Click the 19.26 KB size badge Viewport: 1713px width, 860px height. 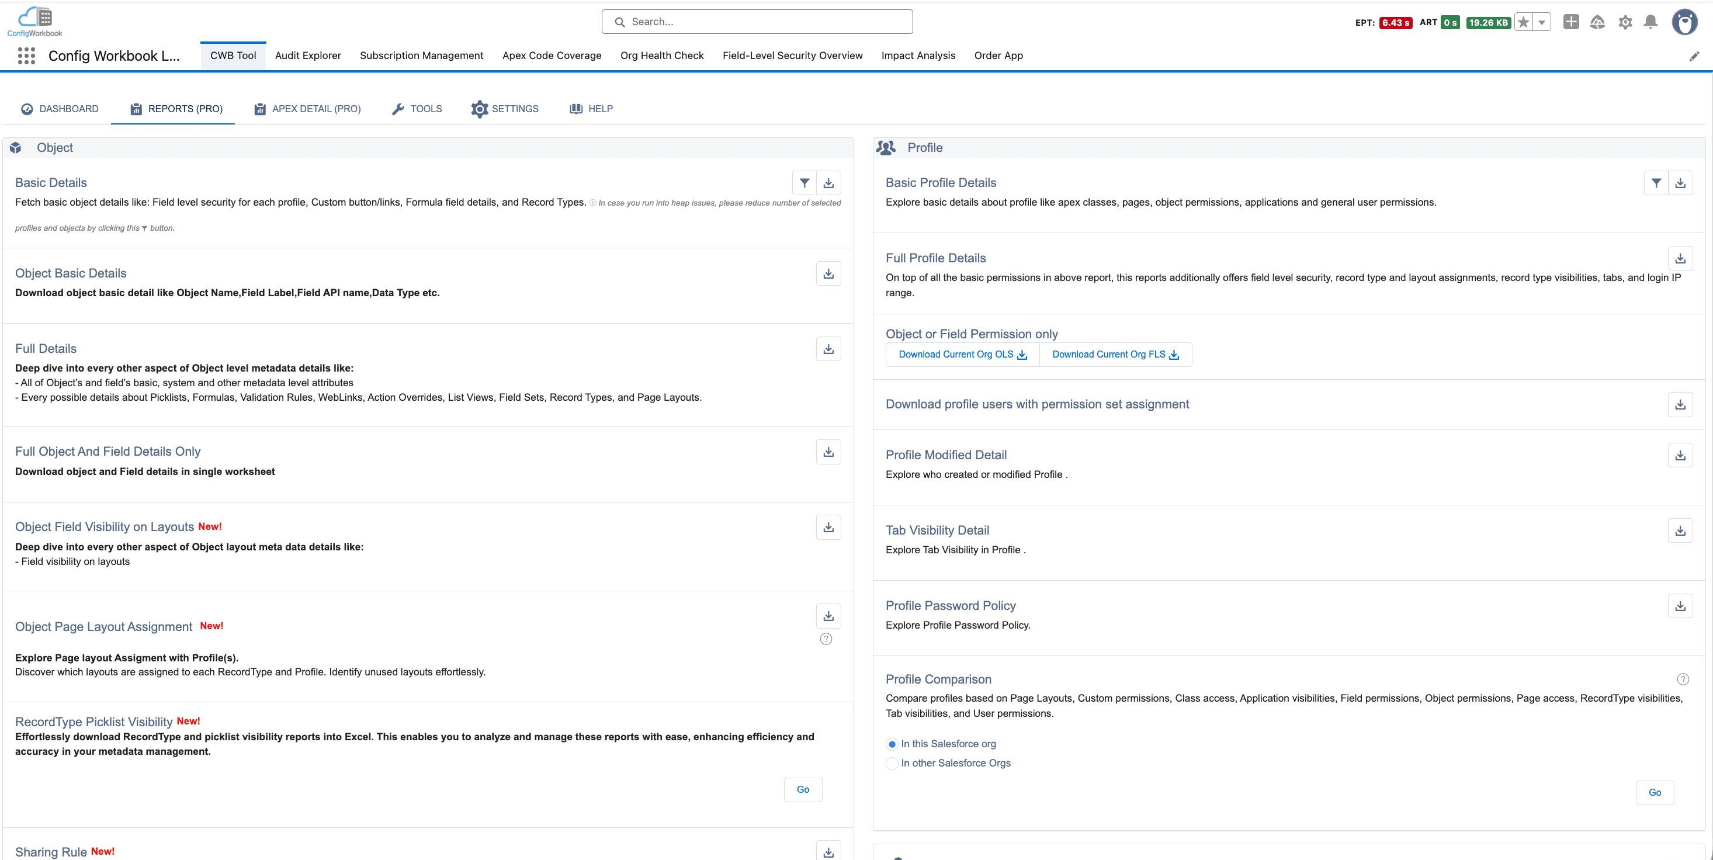(x=1488, y=23)
